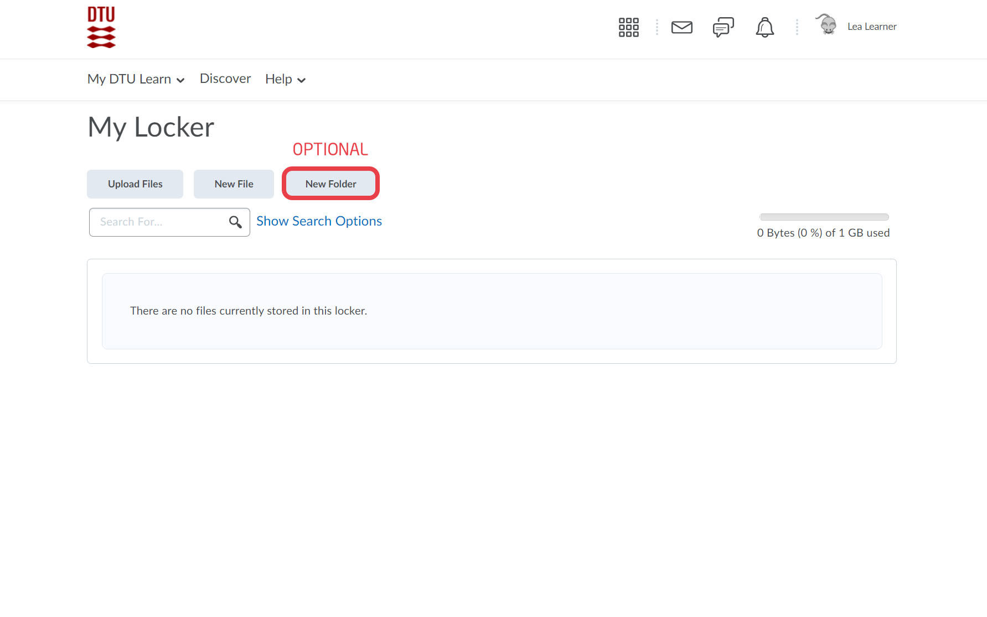Open the chat bubbles alerts icon
The image size is (987, 617).
[x=723, y=27]
